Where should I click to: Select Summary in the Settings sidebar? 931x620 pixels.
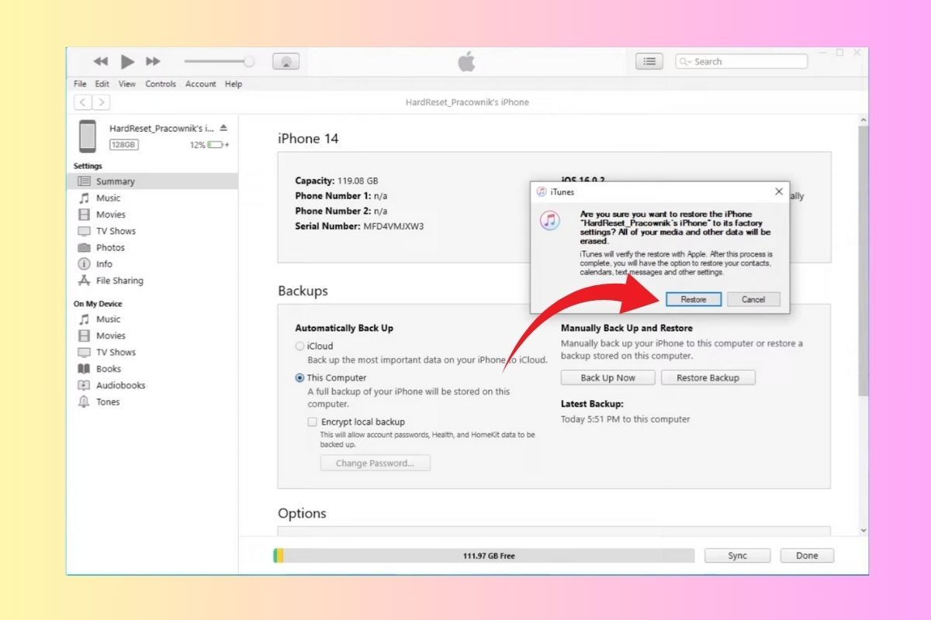[x=115, y=181]
